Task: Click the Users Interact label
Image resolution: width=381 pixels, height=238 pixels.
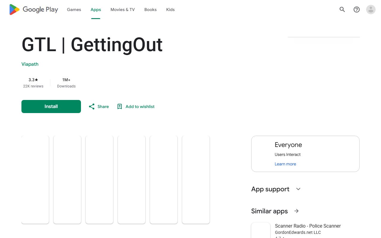Action: pyautogui.click(x=288, y=154)
